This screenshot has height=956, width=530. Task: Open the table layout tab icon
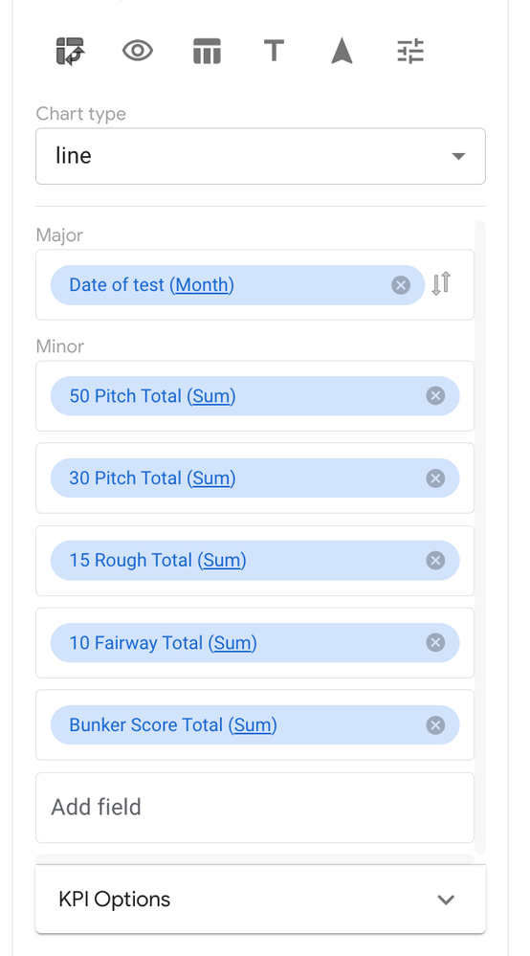(x=207, y=52)
